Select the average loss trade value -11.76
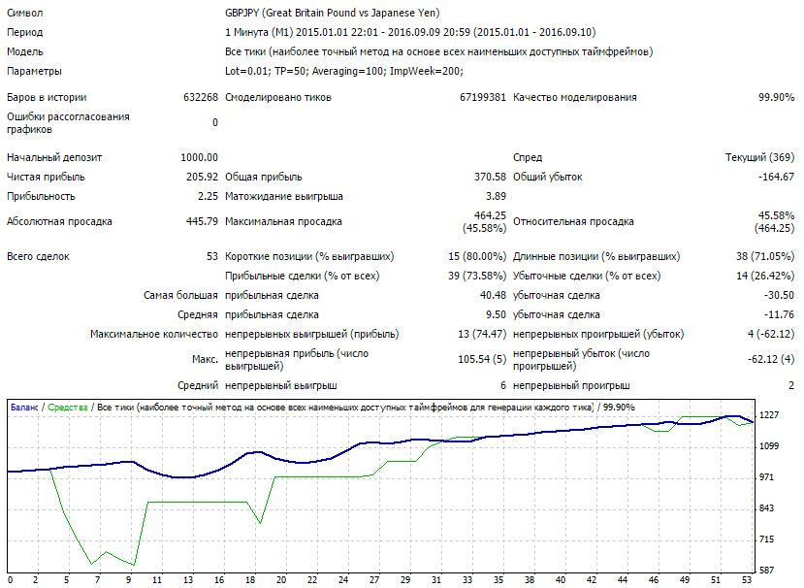This screenshot has width=804, height=588. click(780, 315)
